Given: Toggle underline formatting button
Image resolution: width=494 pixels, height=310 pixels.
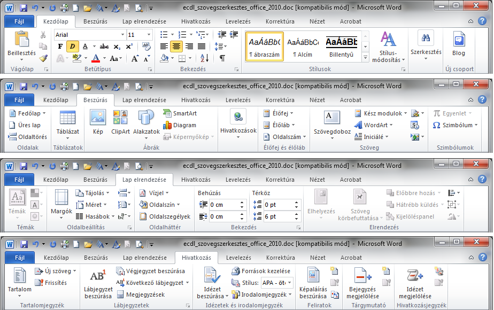Looking at the screenshot, I should [x=85, y=46].
